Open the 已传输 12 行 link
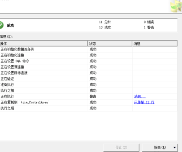Viewport: 182px width, 152px height. click(x=144, y=102)
